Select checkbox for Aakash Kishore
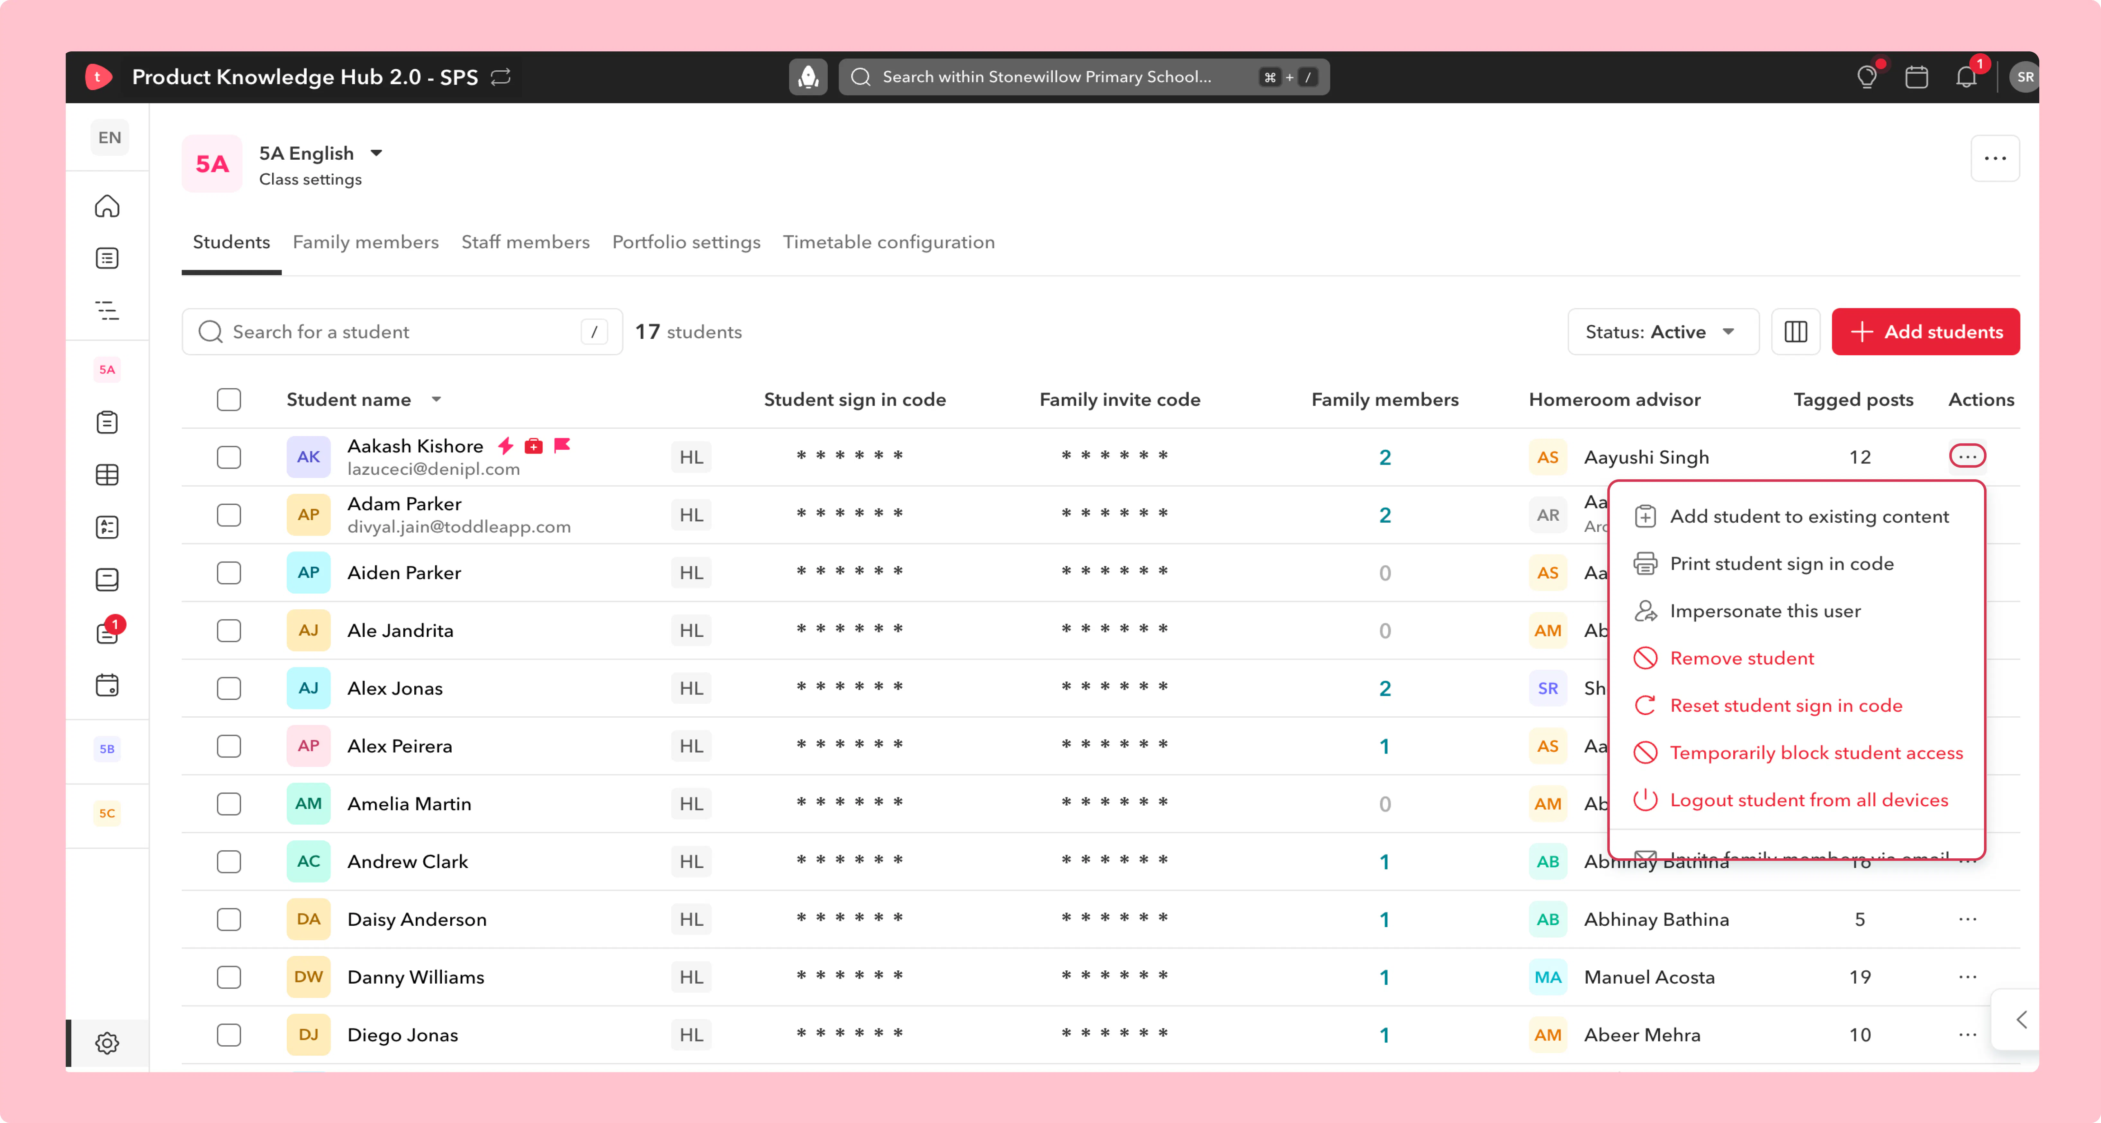The image size is (2101, 1123). [x=229, y=457]
